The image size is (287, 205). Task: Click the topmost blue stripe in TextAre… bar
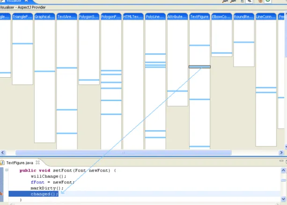67,68
